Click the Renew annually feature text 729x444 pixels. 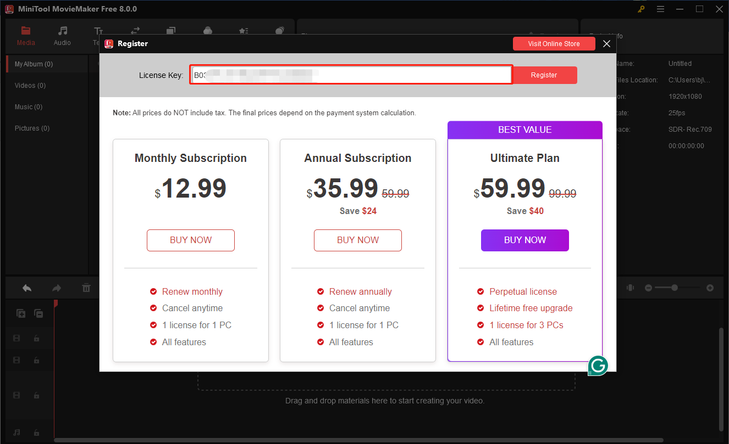coord(361,292)
